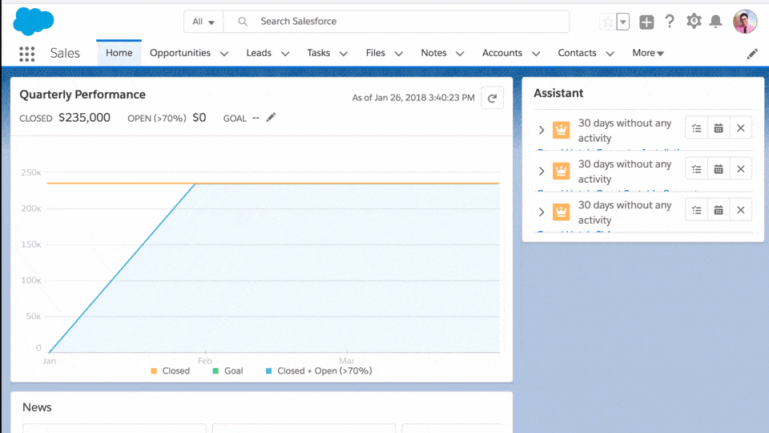Open the Setup gear icon
The height and width of the screenshot is (433, 769).
click(x=694, y=21)
